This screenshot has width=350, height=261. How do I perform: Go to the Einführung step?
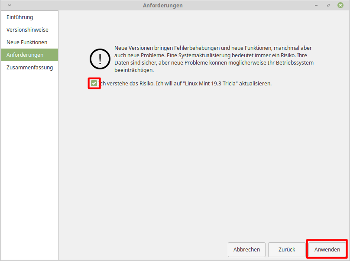point(20,17)
